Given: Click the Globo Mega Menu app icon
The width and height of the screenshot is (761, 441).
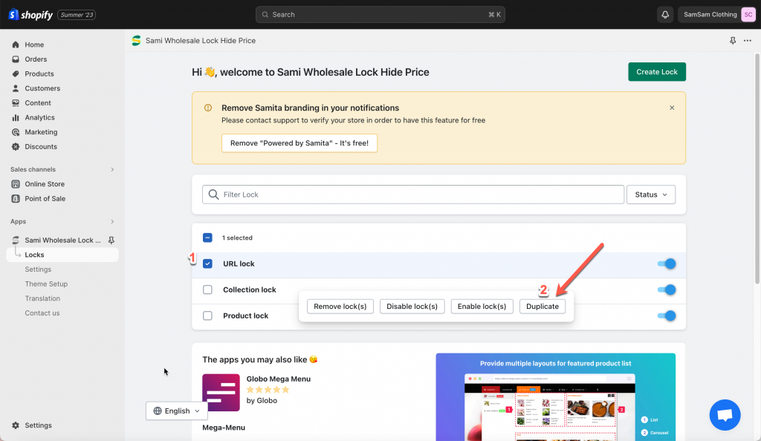Looking at the screenshot, I should pyautogui.click(x=221, y=393).
